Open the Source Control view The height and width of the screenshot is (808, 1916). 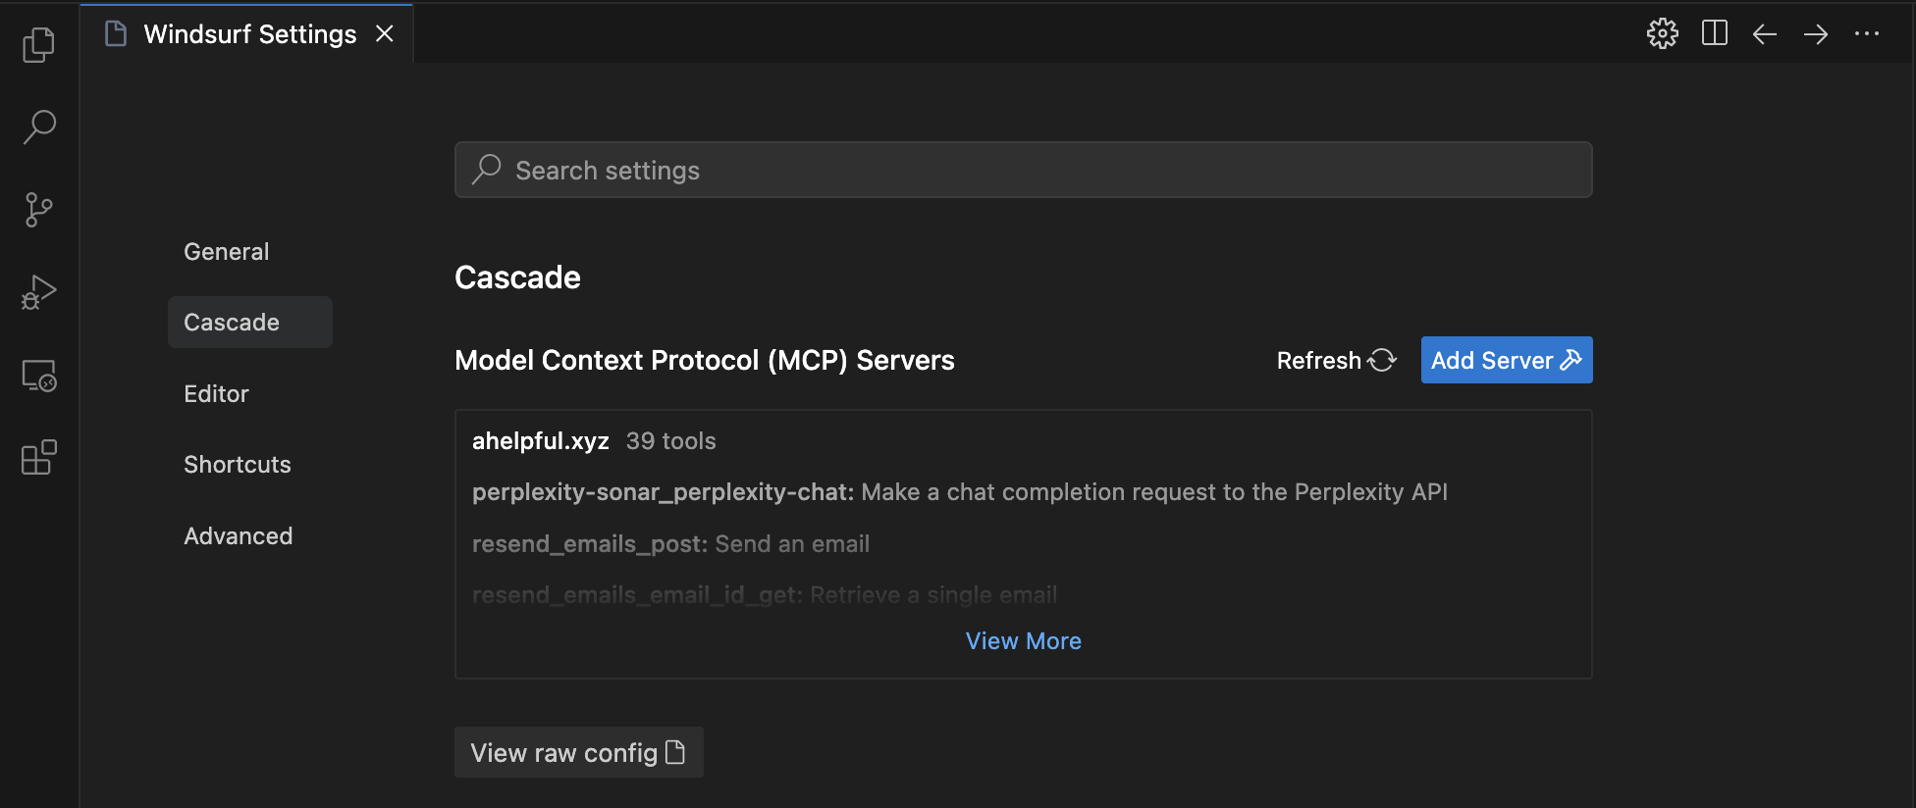(39, 210)
